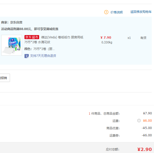Click the 商品优惠 label

tap(113, 128)
